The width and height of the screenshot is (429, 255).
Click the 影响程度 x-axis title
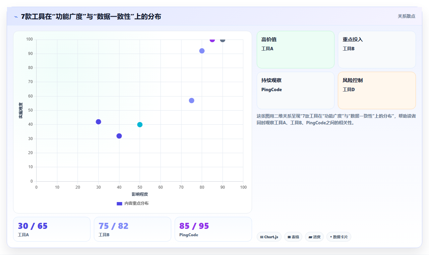tap(140, 194)
